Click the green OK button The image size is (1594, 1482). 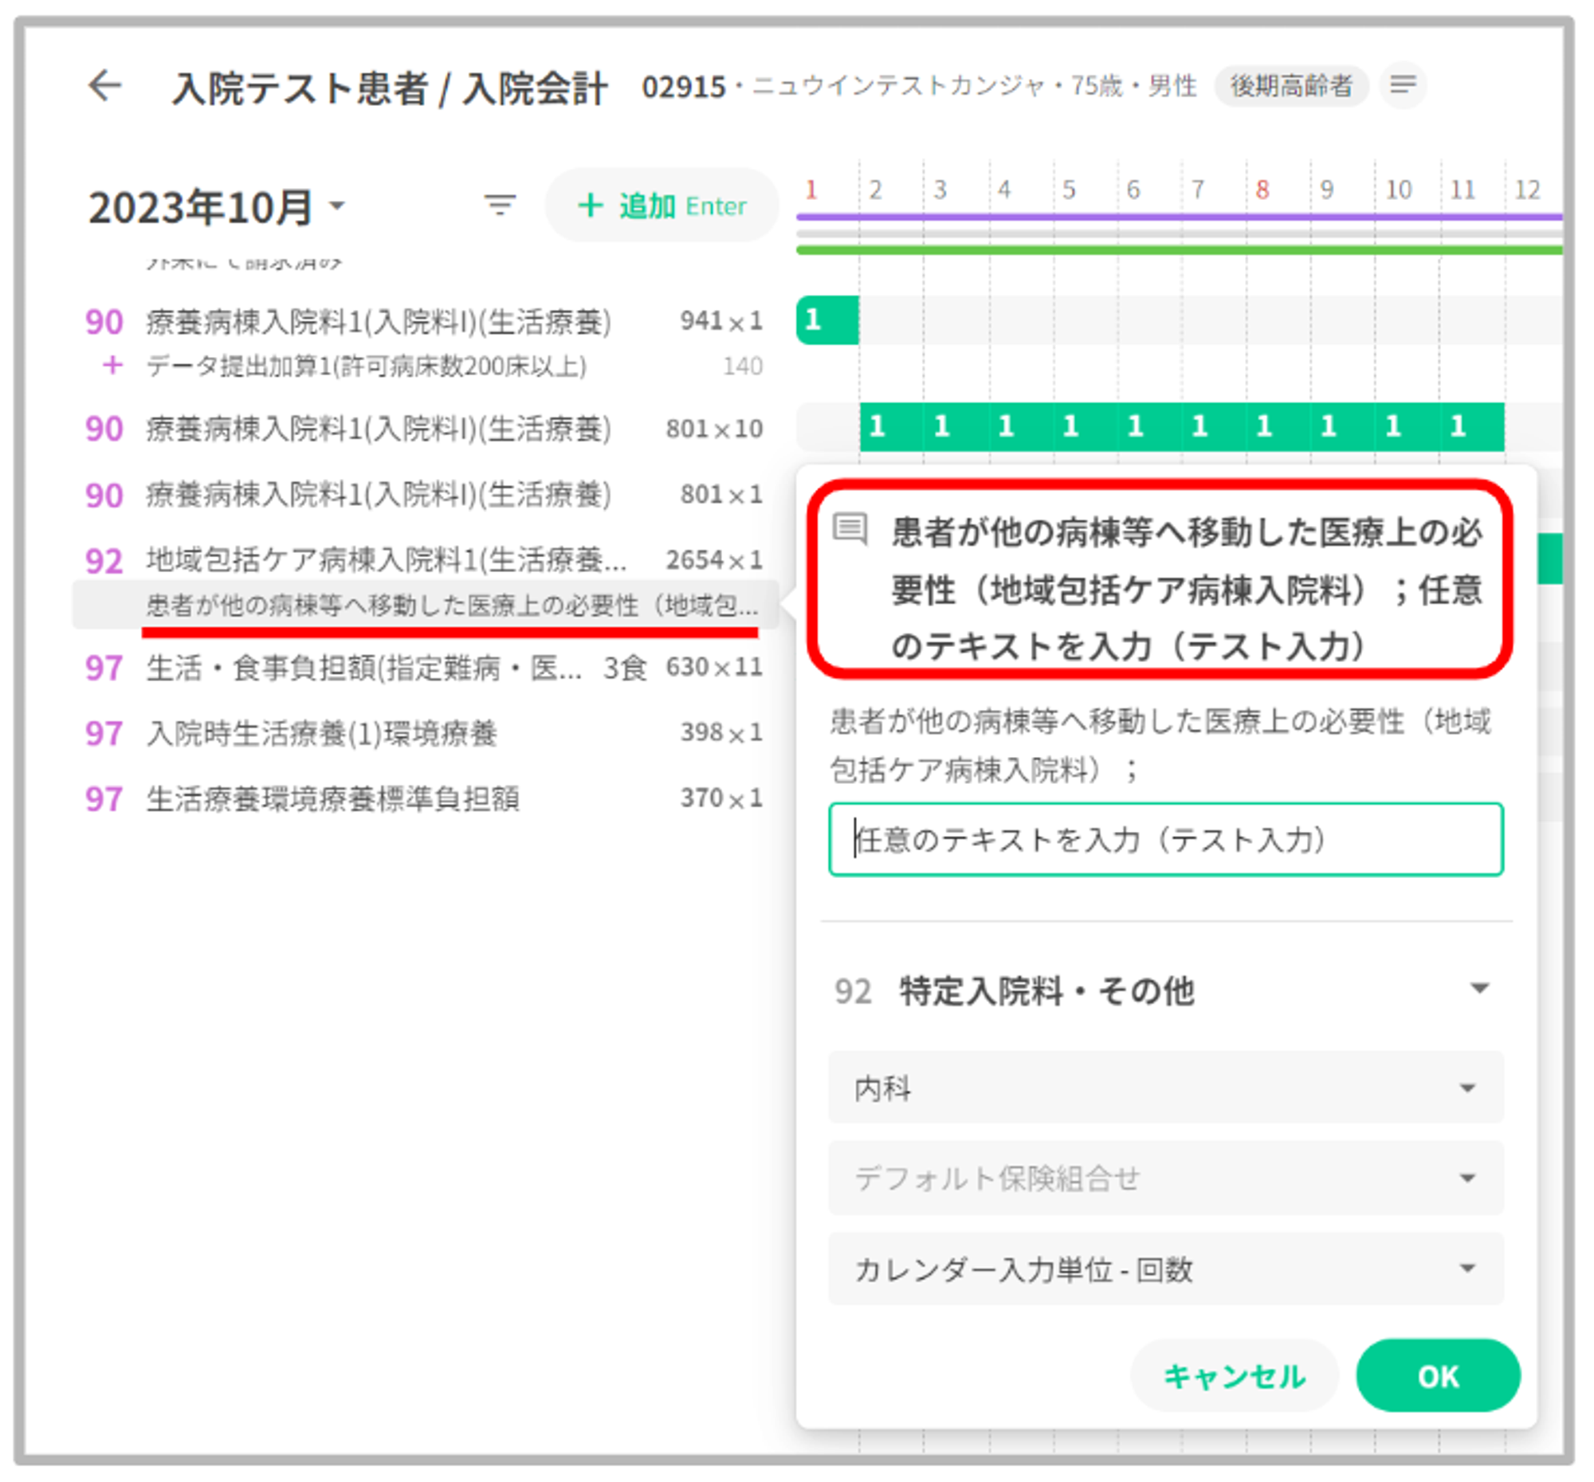pyautogui.click(x=1438, y=1376)
